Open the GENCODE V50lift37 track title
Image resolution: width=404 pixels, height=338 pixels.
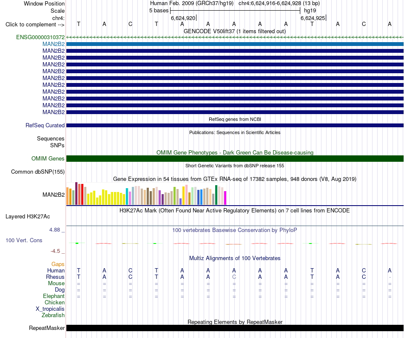pos(235,31)
